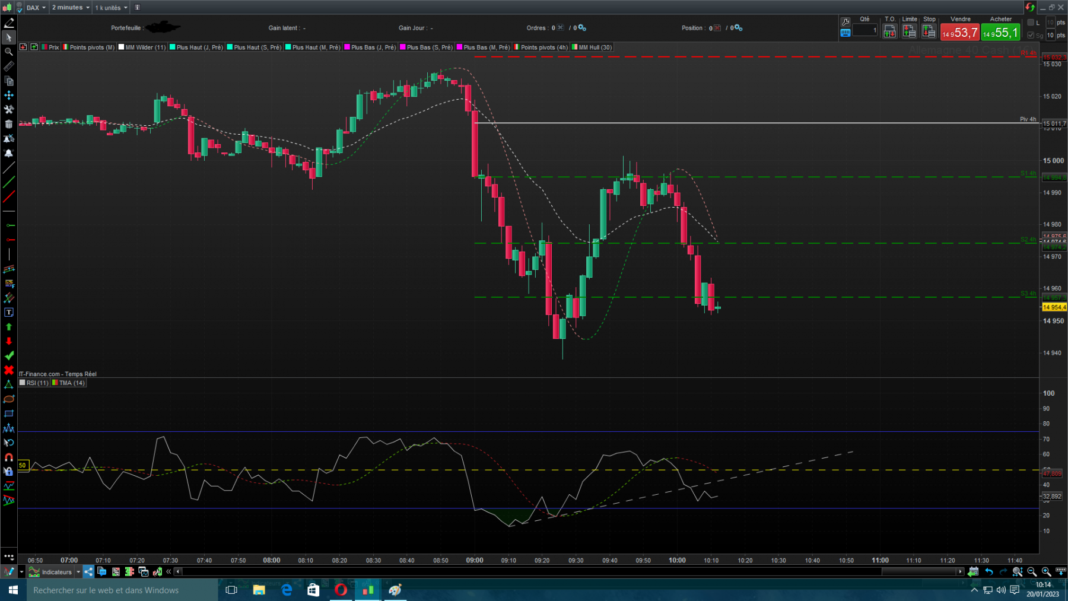Click red down-arrow button before Prix label

[x=23, y=47]
